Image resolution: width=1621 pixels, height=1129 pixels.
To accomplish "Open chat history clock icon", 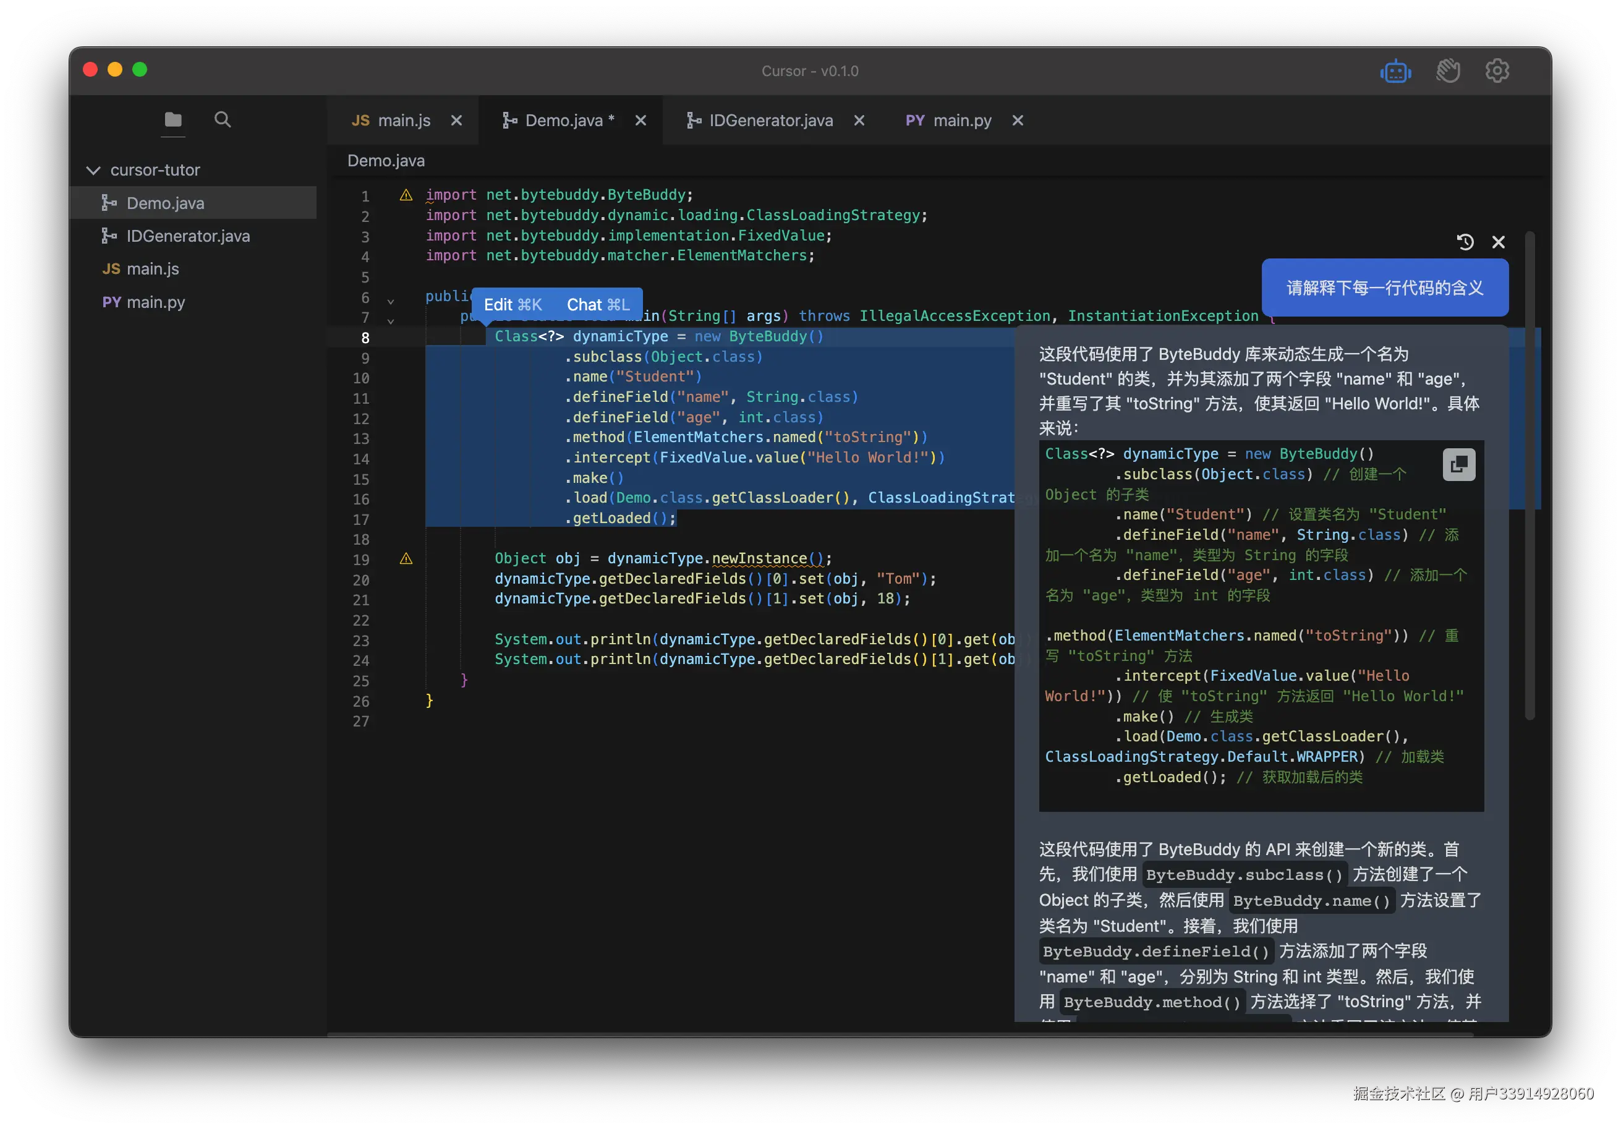I will pos(1465,242).
